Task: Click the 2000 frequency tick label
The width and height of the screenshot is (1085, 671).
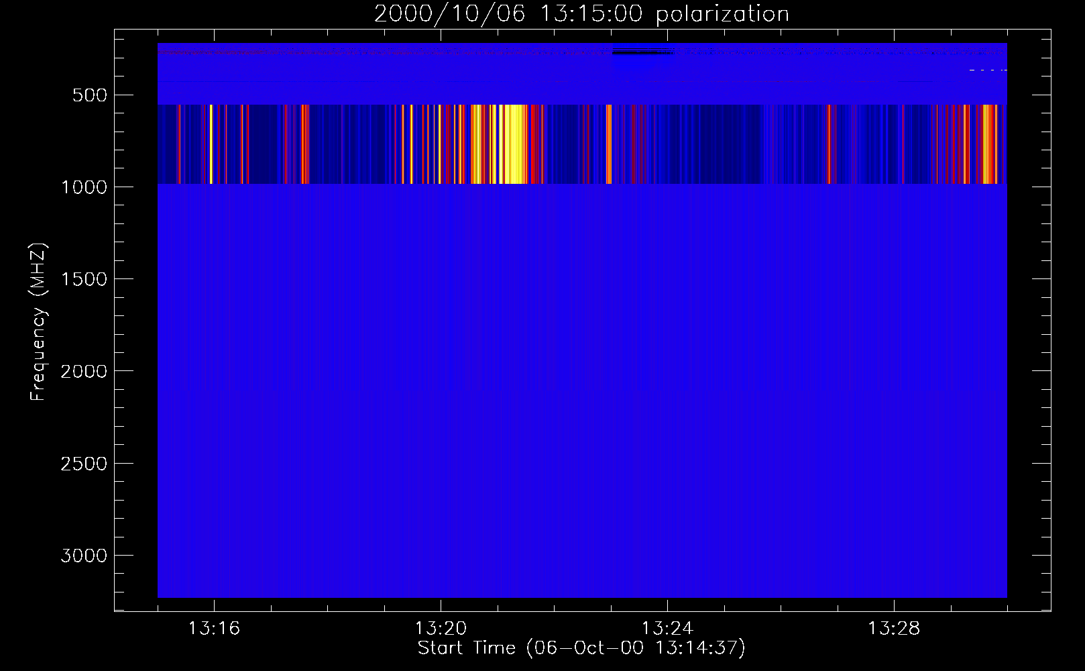Action: coord(84,371)
